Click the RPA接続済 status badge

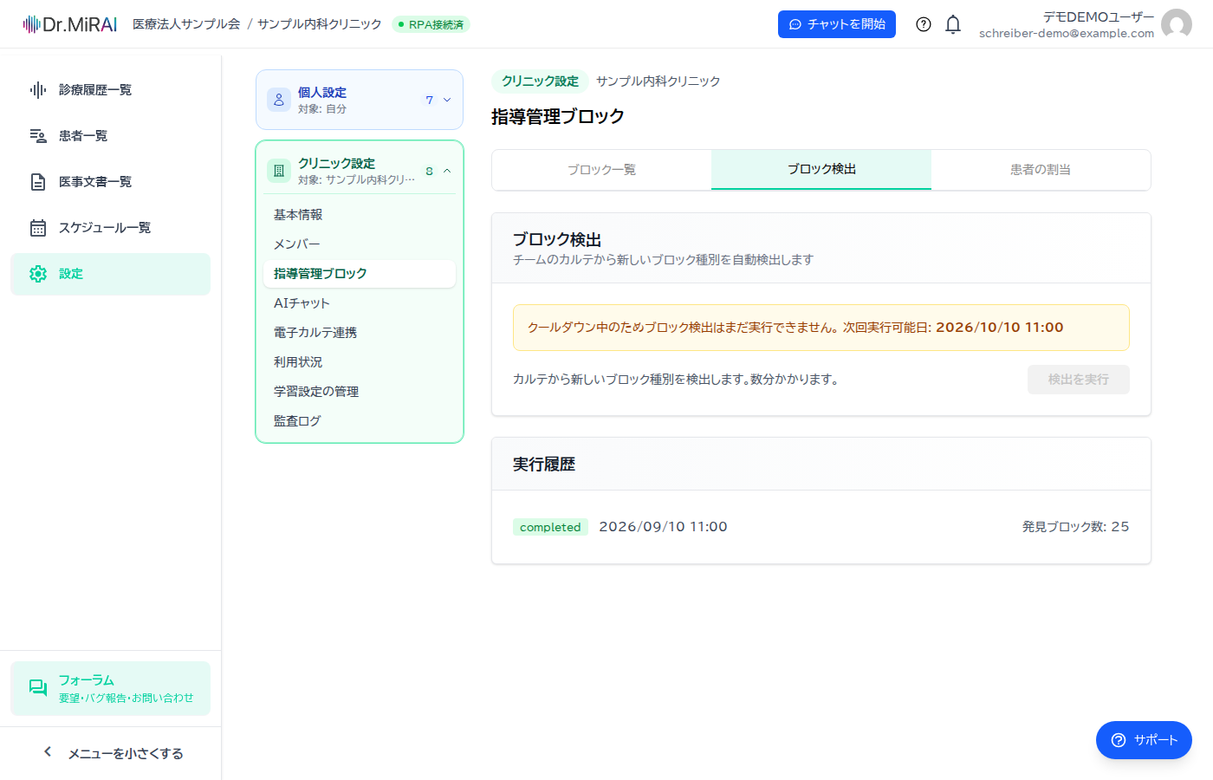(431, 24)
